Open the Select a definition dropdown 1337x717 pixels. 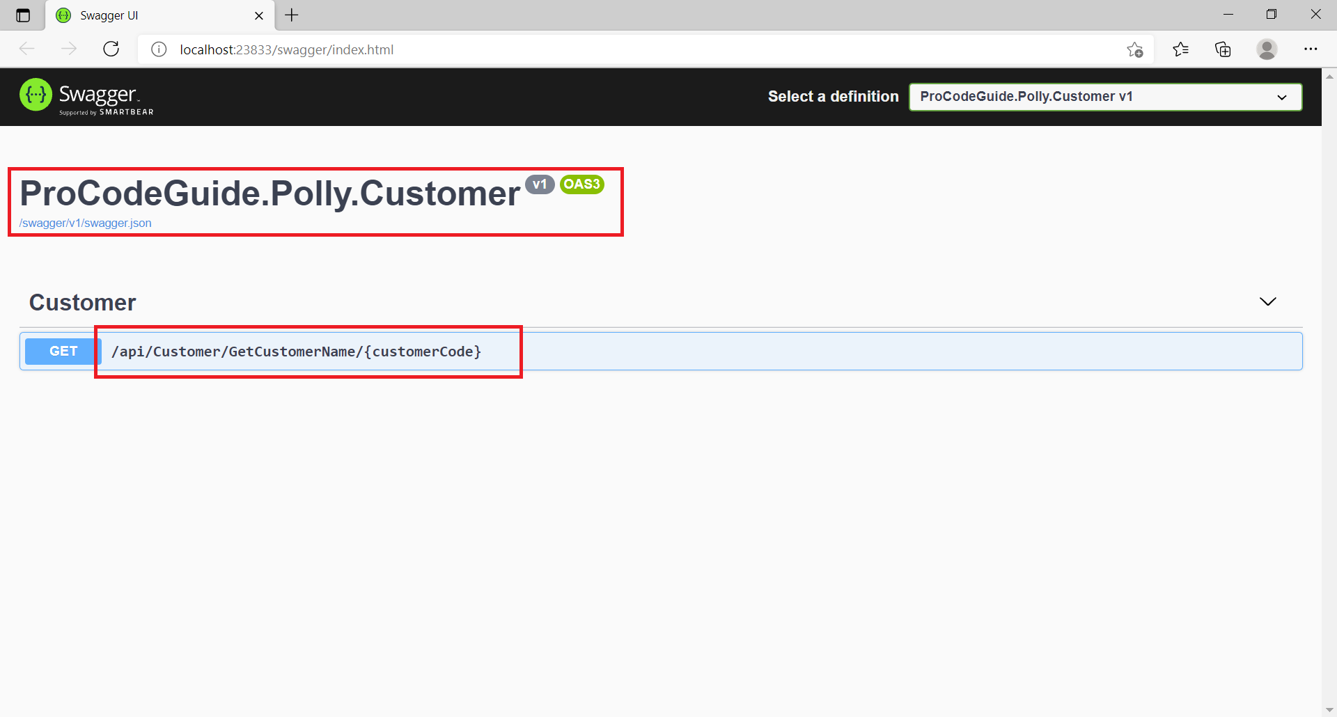point(1104,97)
